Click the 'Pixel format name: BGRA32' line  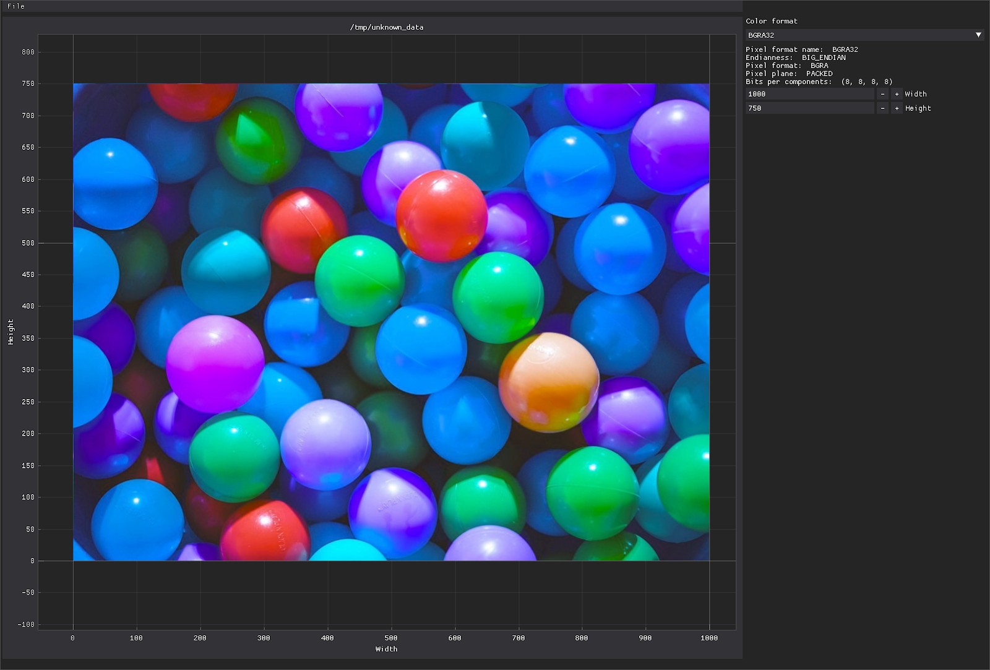pos(802,49)
